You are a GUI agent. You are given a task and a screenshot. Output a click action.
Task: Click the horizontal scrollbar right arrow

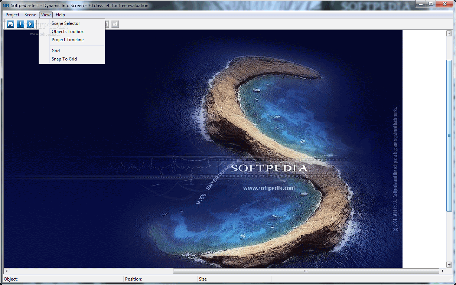443,271
